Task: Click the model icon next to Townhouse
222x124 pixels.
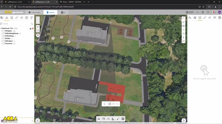Action: [x=31, y=29]
